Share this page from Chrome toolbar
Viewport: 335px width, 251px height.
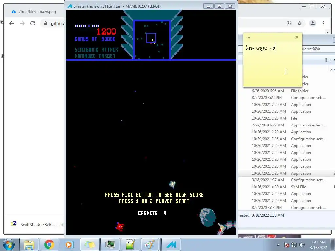click(x=289, y=23)
